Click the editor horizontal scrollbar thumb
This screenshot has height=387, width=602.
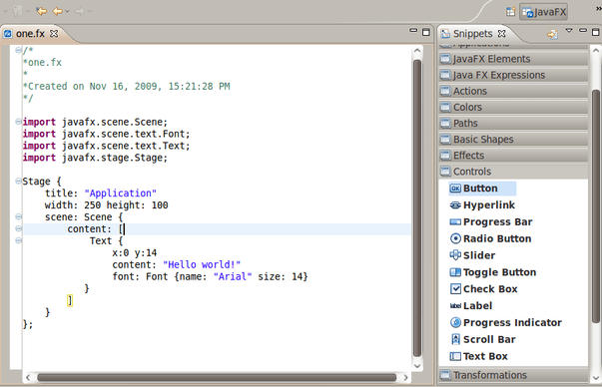217,377
